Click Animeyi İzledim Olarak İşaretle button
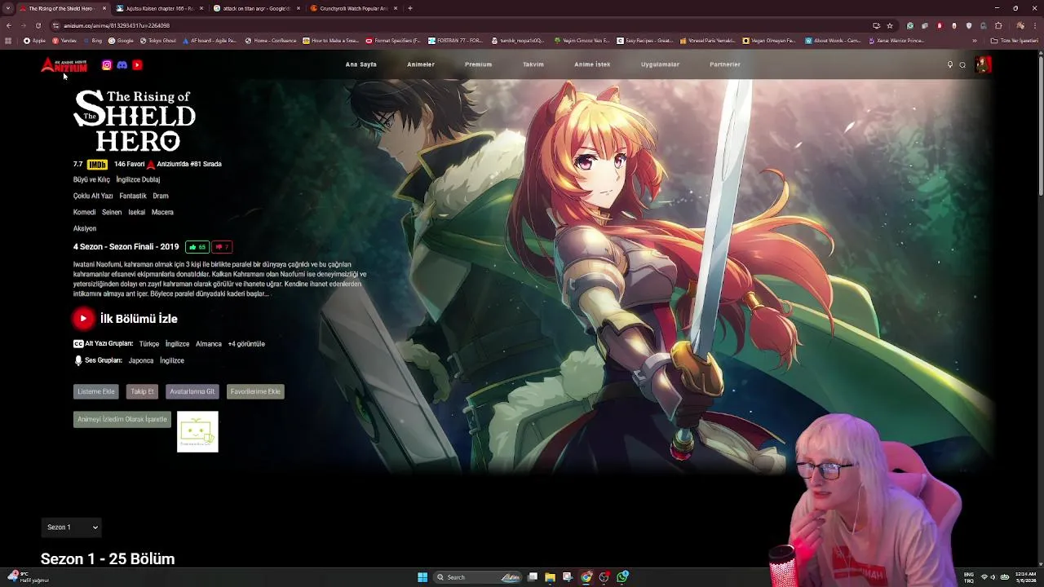The width and height of the screenshot is (1044, 587). pos(122,420)
